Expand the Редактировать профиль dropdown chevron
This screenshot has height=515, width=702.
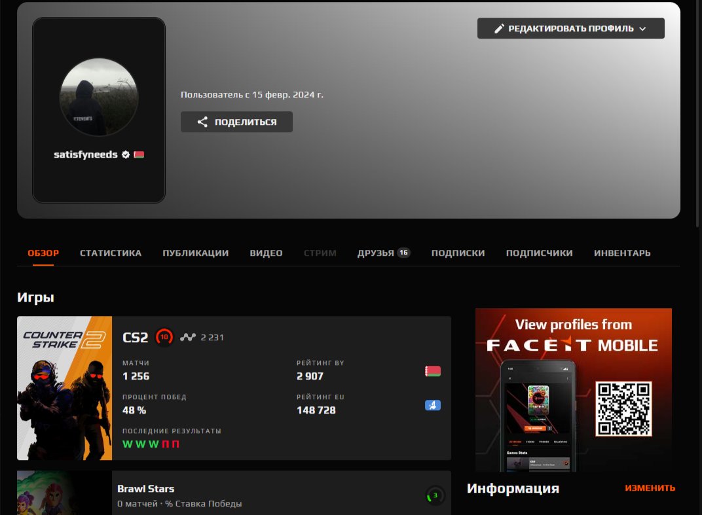coord(642,29)
